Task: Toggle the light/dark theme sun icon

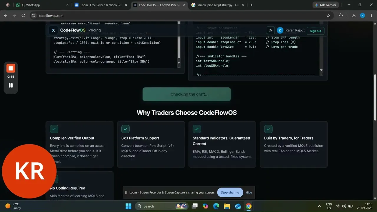Action: click(x=271, y=30)
